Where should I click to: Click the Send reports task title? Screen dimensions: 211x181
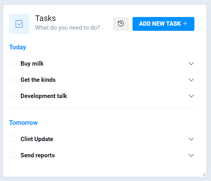tap(38, 155)
